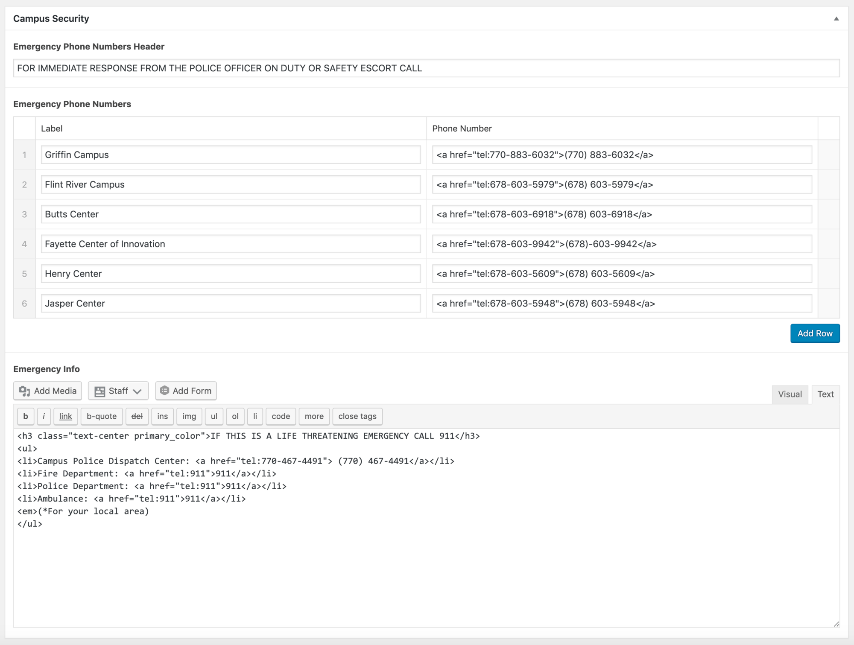The image size is (854, 645).
Task: Click the Phone Number column header
Action: click(462, 128)
